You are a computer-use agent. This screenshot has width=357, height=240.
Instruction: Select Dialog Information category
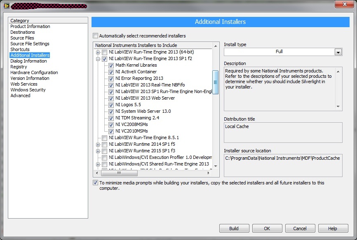coord(28,61)
